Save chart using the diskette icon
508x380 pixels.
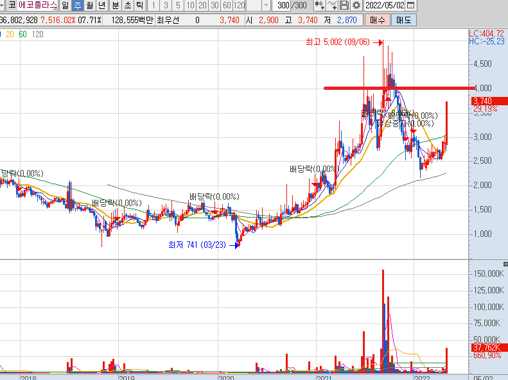click(344, 5)
